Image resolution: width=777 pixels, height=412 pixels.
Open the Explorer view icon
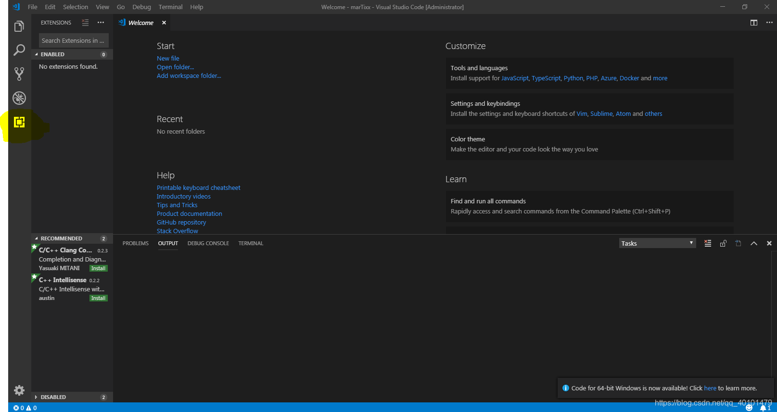point(19,26)
